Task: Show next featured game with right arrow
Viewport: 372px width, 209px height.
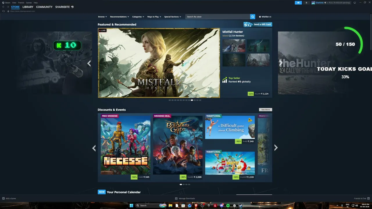Action: click(x=281, y=63)
